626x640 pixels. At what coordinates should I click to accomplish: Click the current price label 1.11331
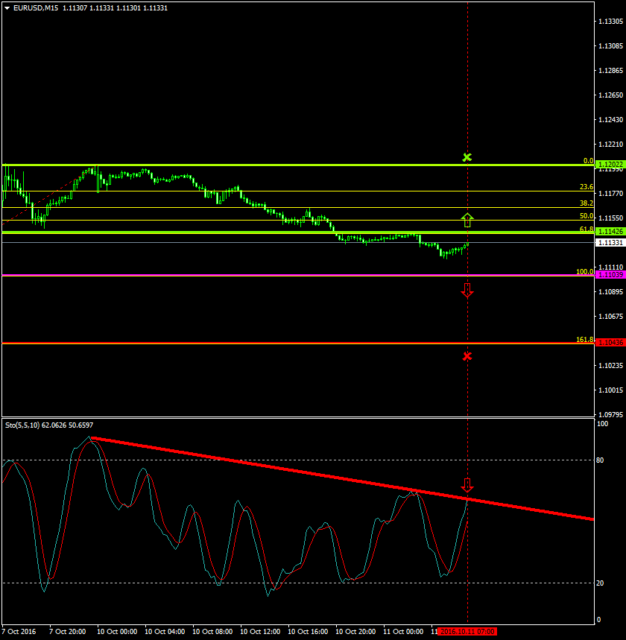click(x=610, y=242)
